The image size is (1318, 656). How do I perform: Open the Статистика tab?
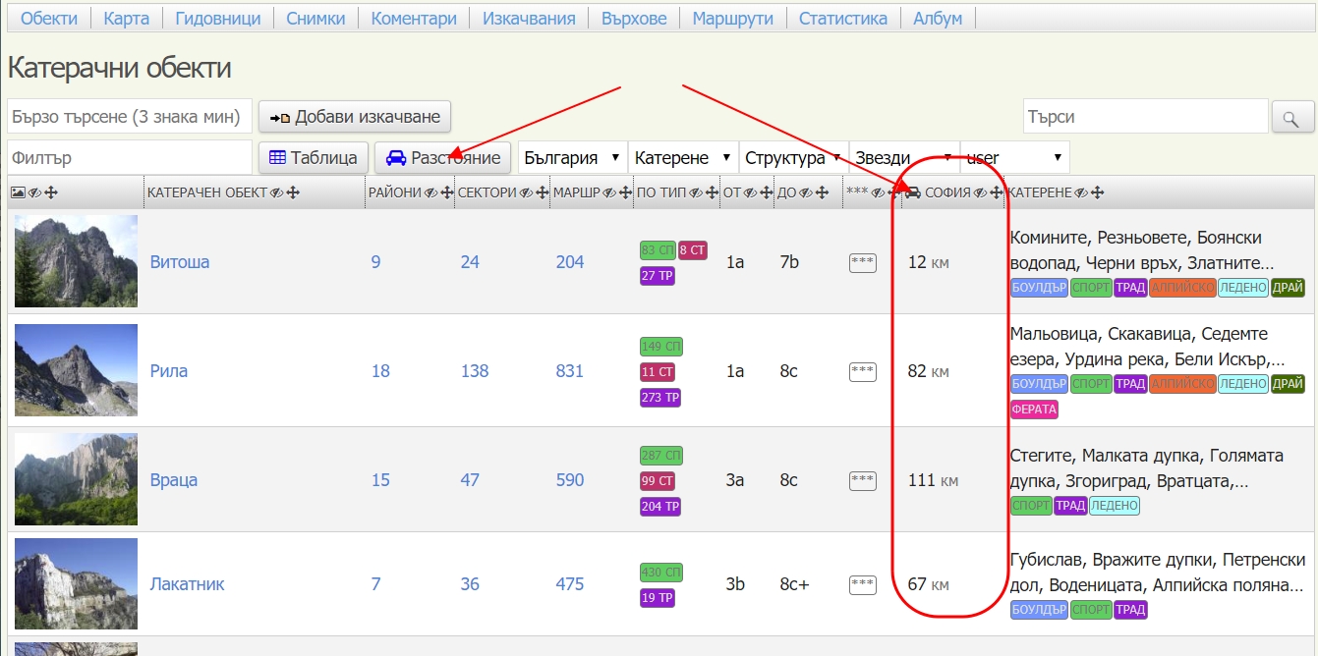pyautogui.click(x=842, y=19)
